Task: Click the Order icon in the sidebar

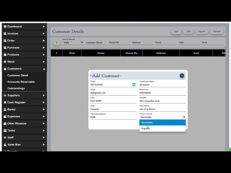Action: (5, 41)
